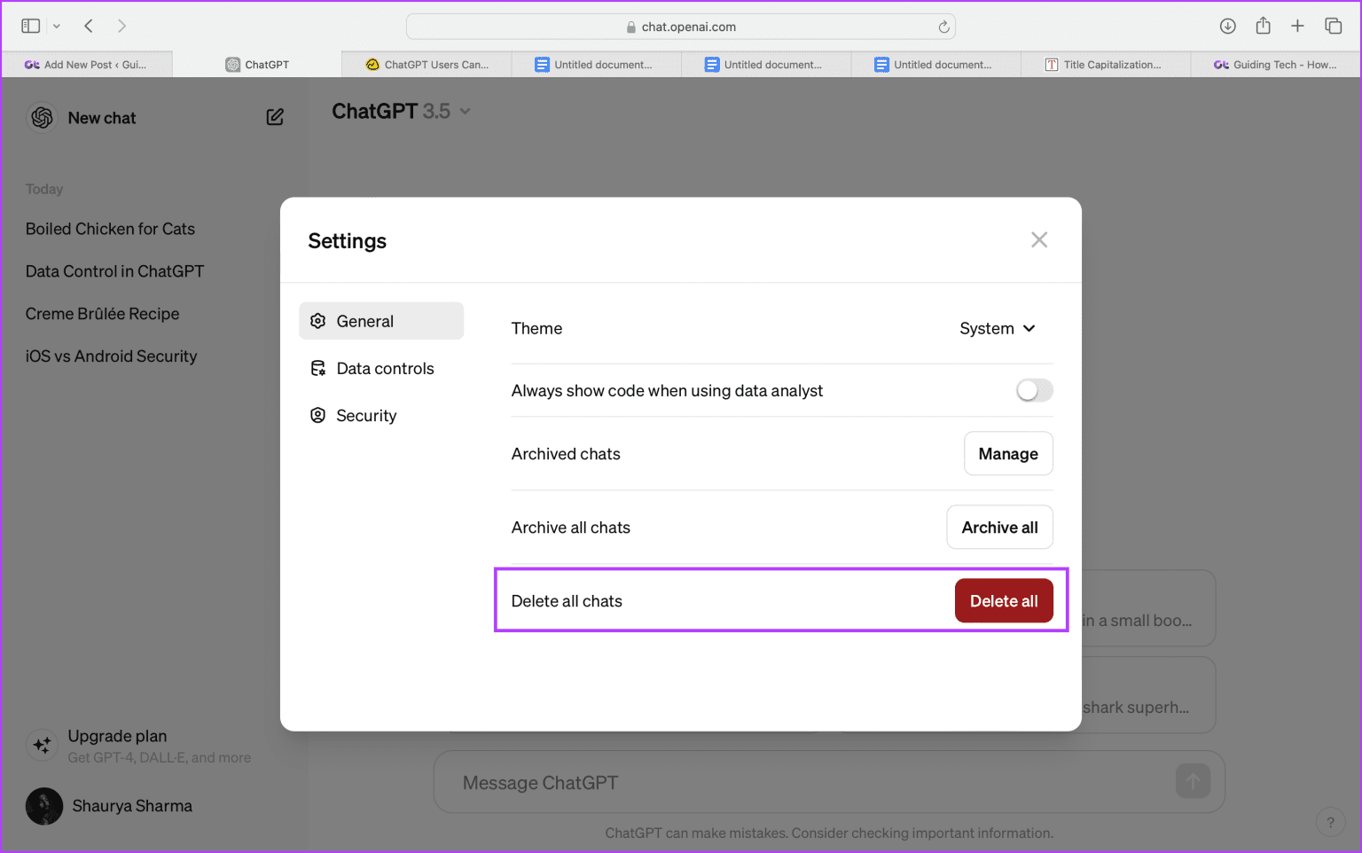Screen dimensions: 1362x853
Task: Click the Safari share icon
Action: (1263, 26)
